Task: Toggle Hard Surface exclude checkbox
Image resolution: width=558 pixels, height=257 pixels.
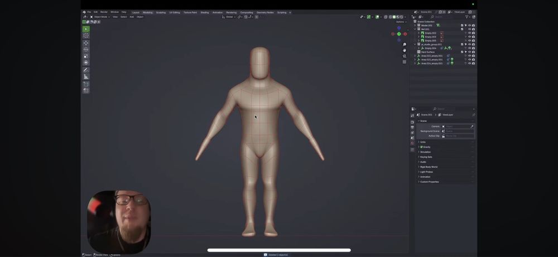Action: (x=462, y=52)
